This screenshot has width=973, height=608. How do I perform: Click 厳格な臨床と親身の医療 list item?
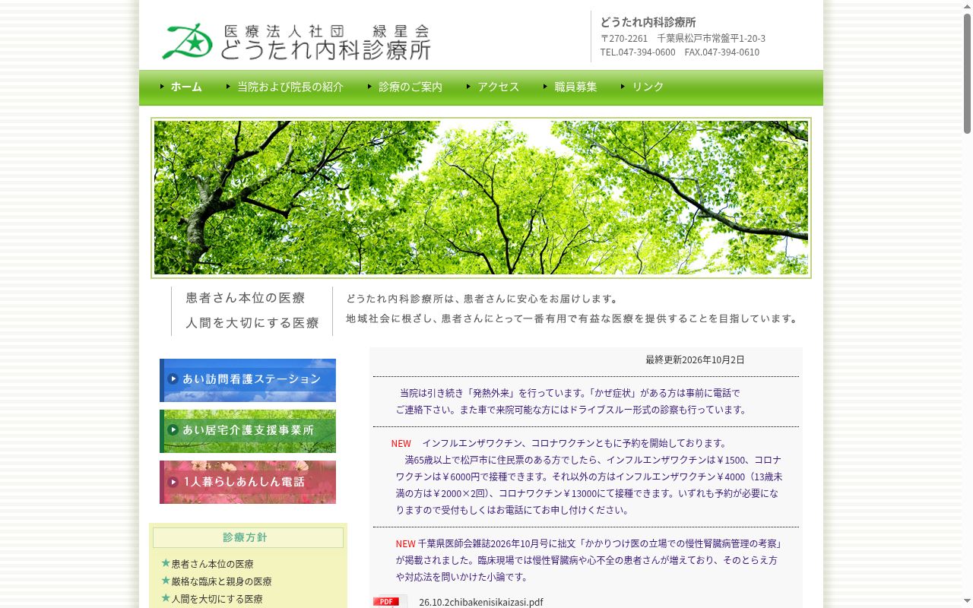(x=221, y=581)
